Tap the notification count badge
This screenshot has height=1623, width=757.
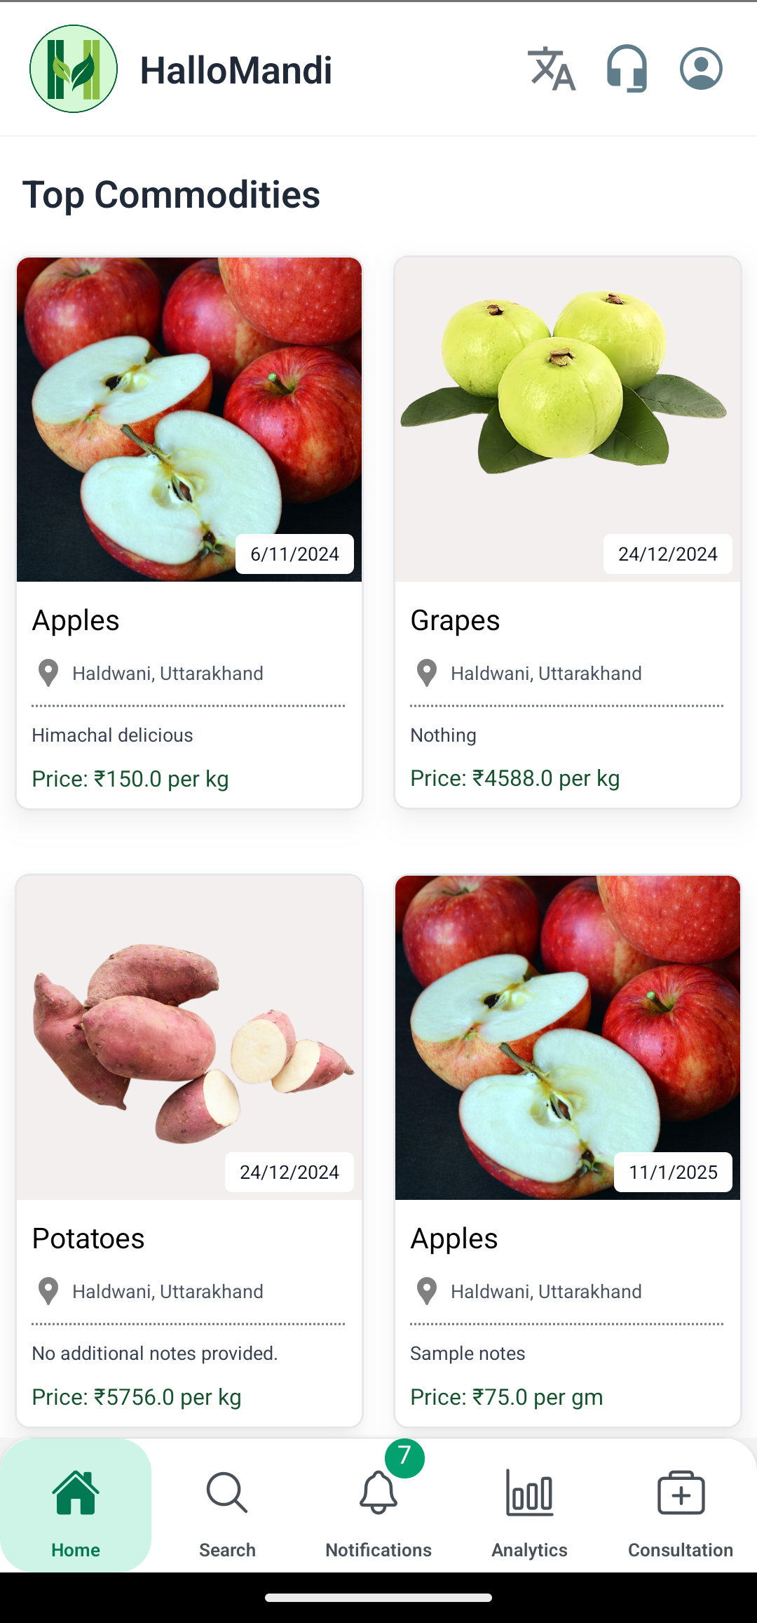[x=404, y=1457]
